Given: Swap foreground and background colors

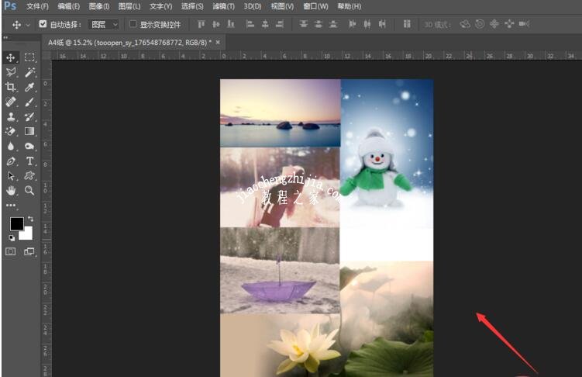Looking at the screenshot, I should (30, 220).
